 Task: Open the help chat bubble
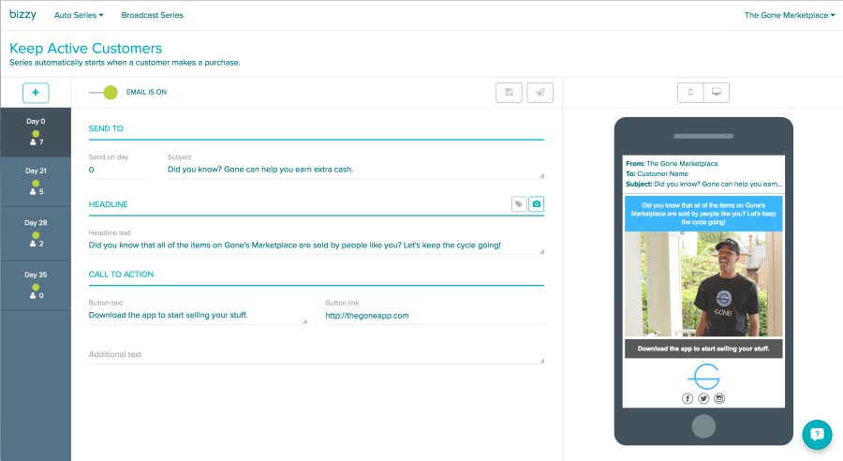pos(817,434)
